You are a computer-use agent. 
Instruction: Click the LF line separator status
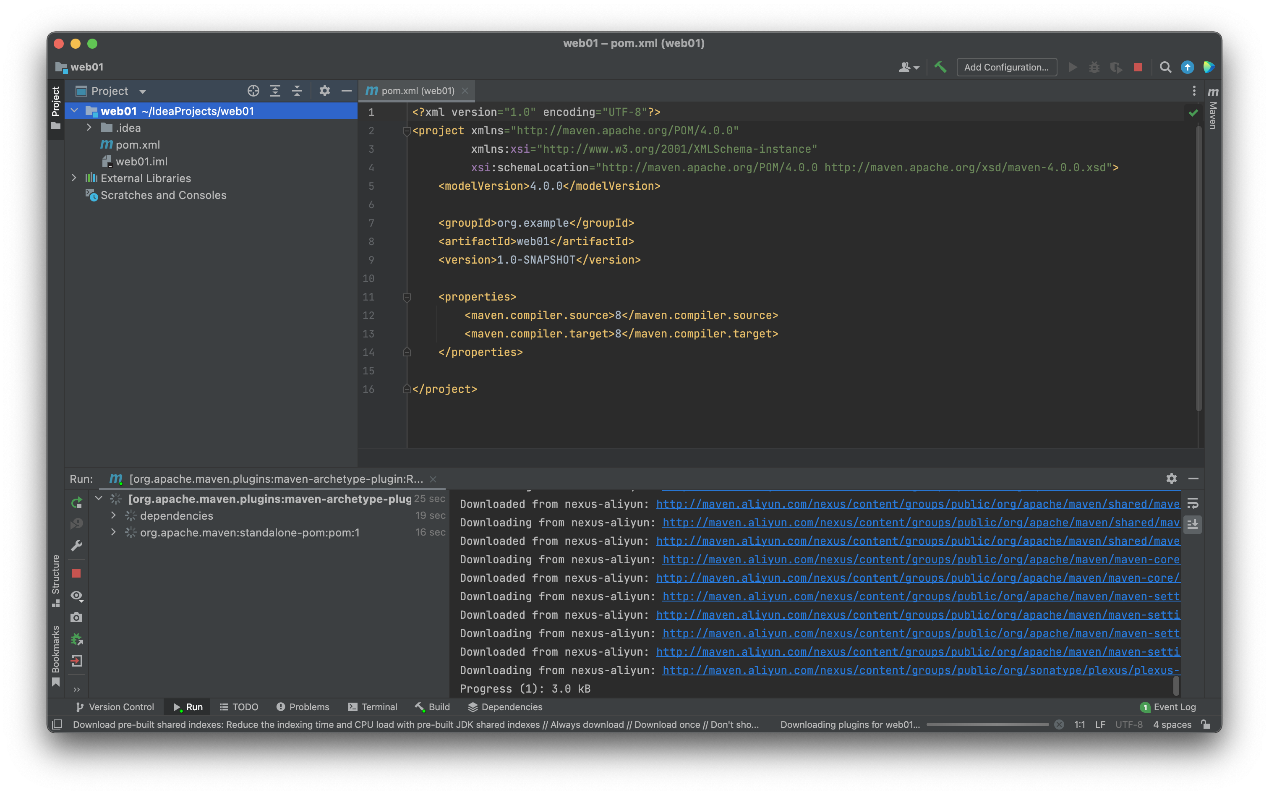click(x=1100, y=724)
